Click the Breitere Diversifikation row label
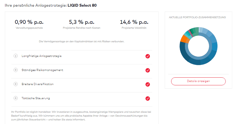 point(38,84)
